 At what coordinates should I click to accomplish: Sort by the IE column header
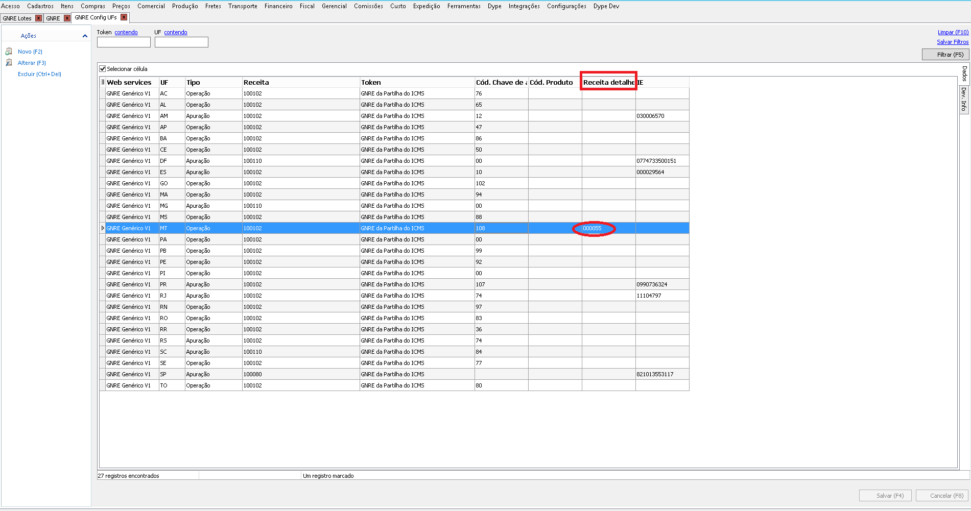(x=662, y=82)
